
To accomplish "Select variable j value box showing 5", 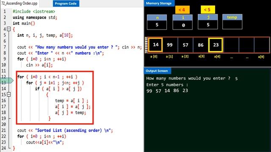I will click(x=208, y=25).
